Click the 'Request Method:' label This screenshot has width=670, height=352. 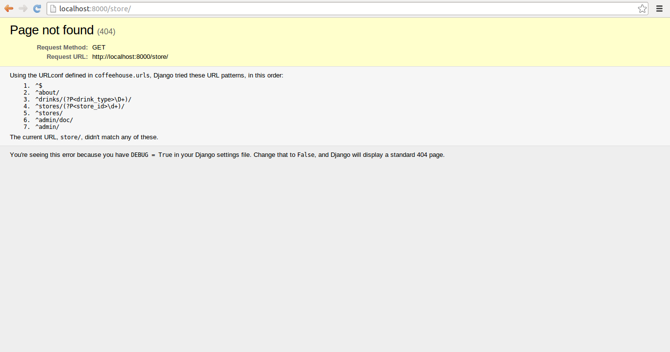click(62, 48)
